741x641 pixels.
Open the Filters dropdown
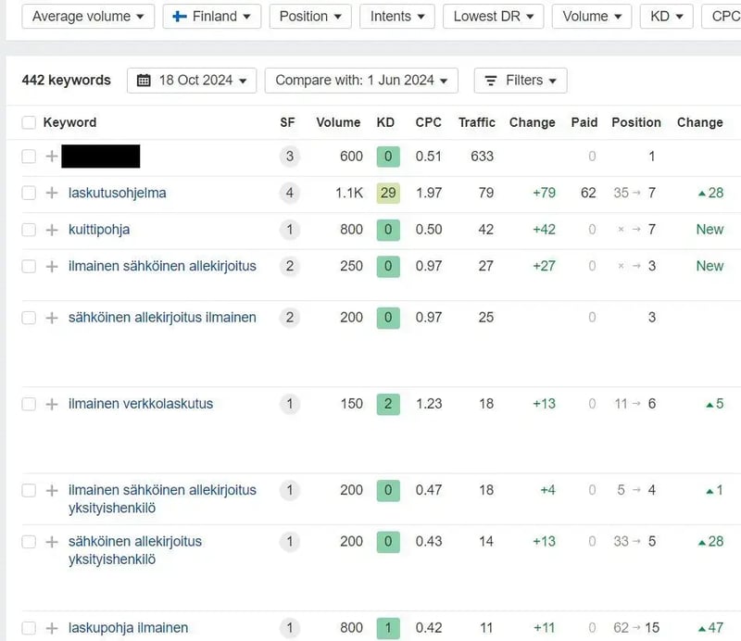[x=521, y=81]
